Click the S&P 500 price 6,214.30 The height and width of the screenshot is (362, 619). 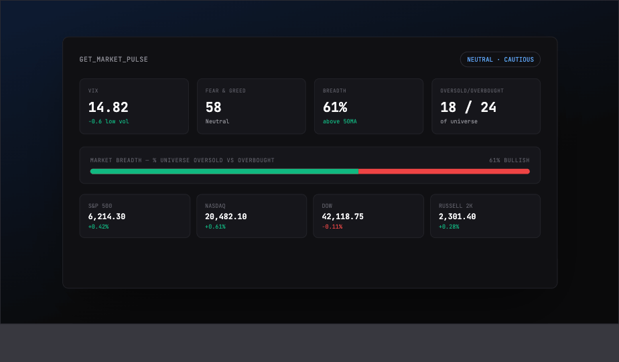pyautogui.click(x=107, y=217)
